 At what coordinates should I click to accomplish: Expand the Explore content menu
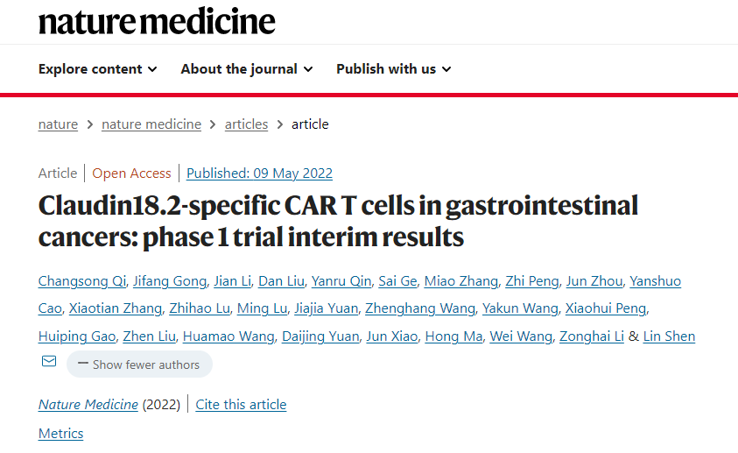(x=97, y=69)
